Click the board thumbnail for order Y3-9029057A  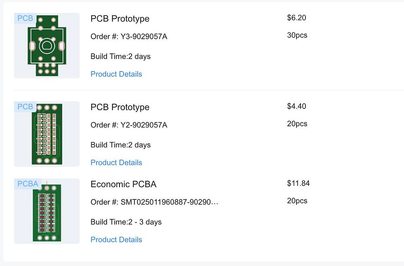tap(47, 46)
